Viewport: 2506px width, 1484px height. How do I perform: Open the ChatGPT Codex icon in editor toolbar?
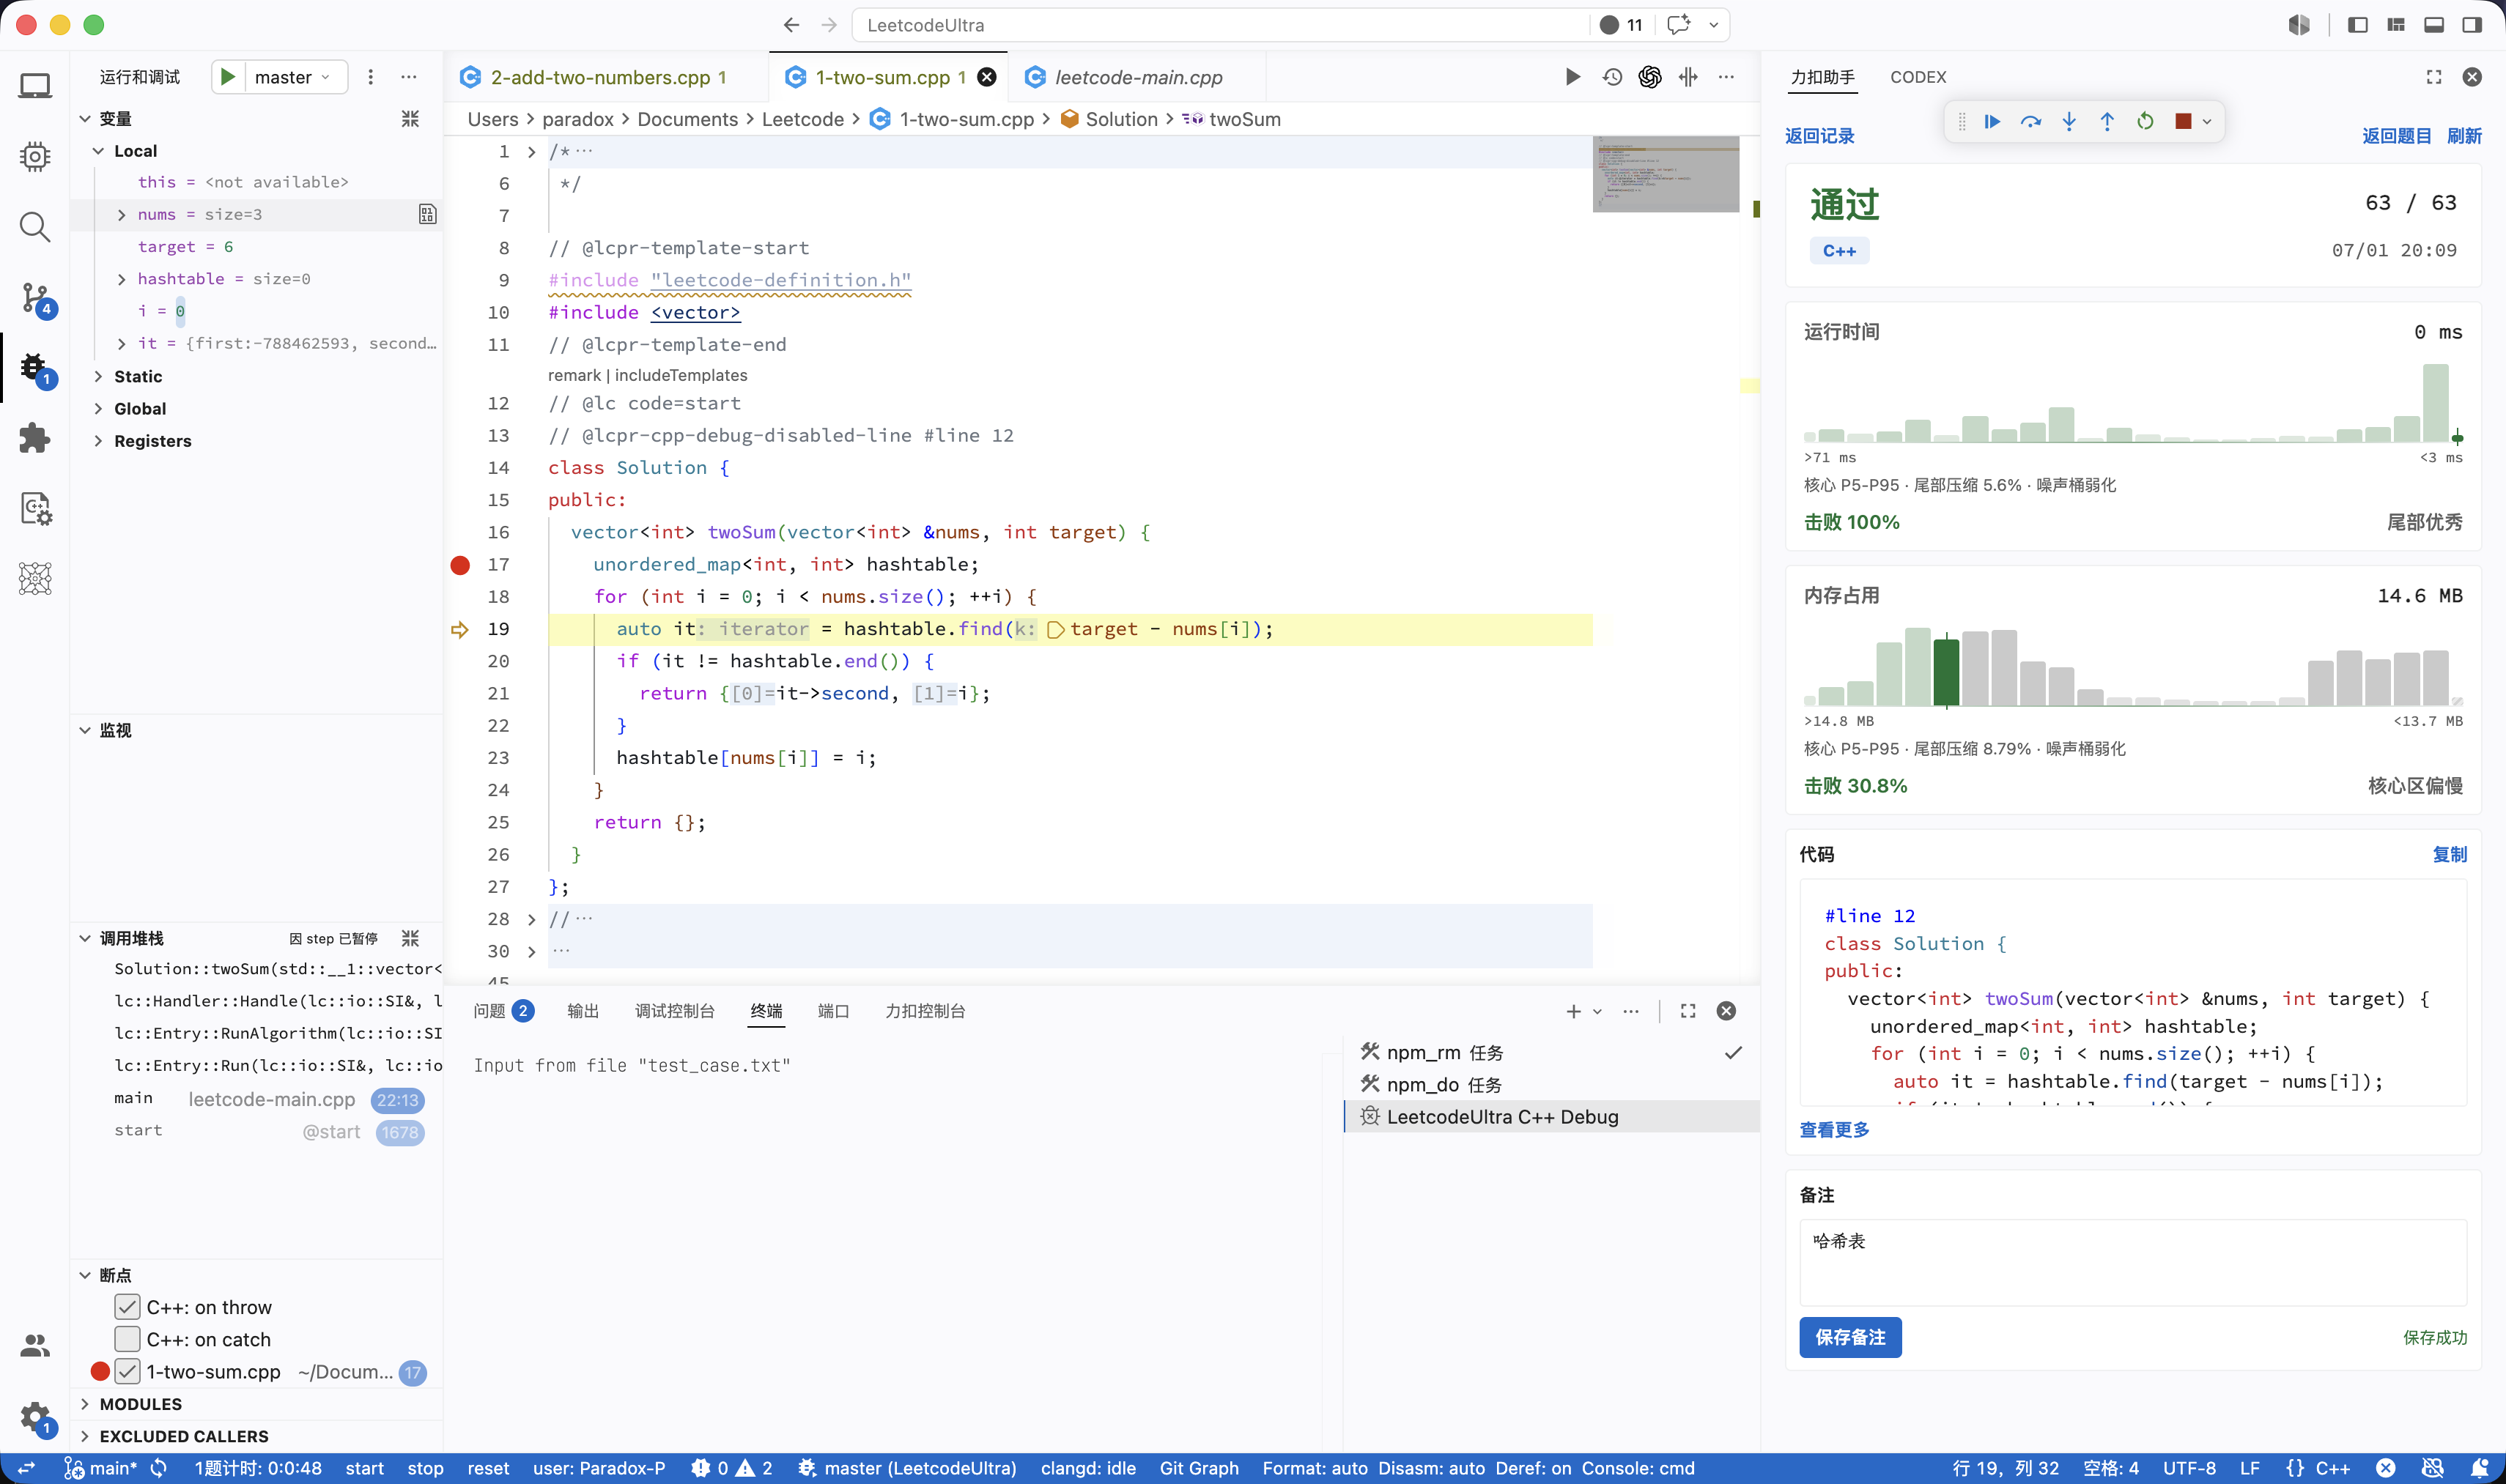(x=1649, y=77)
